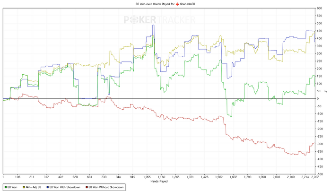Click the y-axis label 600
331x191 pixels.
coord(319,8)
